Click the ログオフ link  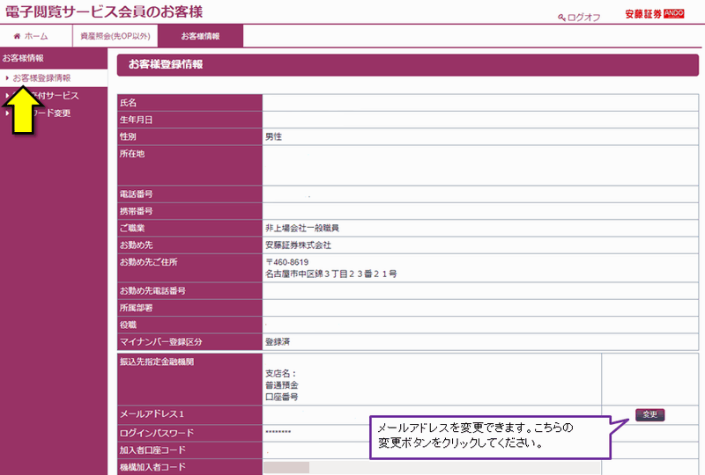[583, 18]
